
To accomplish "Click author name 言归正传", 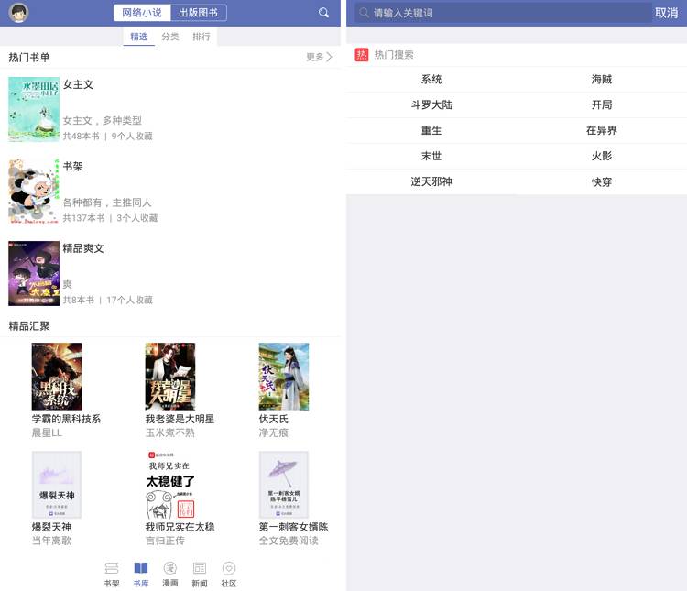I will pos(165,541).
